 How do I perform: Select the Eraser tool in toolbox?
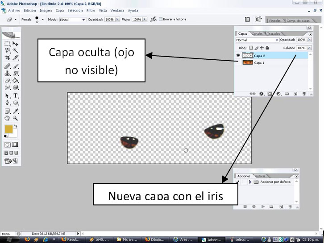pos(7,80)
